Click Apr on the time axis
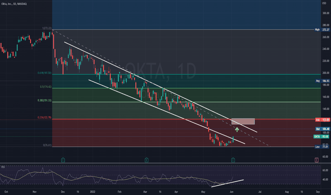Viewport: 331px width, 195px height. pyautogui.click(x=176, y=192)
